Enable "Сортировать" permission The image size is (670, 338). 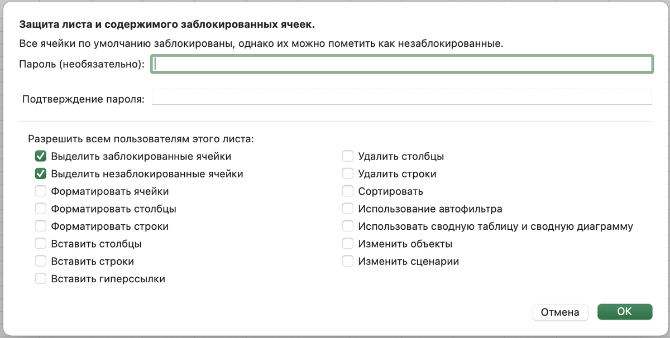point(347,191)
